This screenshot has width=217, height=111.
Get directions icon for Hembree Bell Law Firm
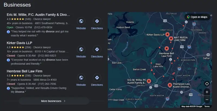pos(97,78)
